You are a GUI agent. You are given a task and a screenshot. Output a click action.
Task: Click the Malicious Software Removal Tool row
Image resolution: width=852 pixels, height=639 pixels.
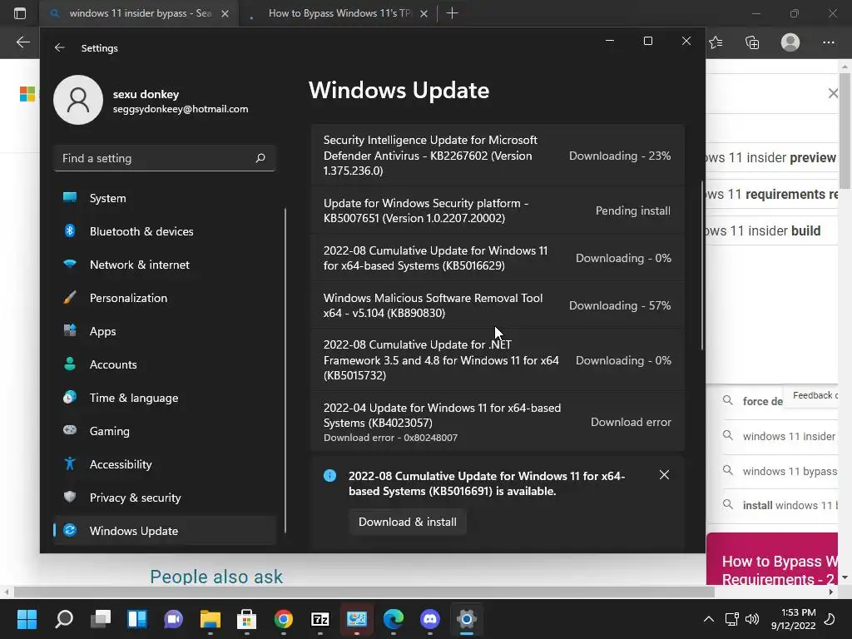(x=498, y=305)
